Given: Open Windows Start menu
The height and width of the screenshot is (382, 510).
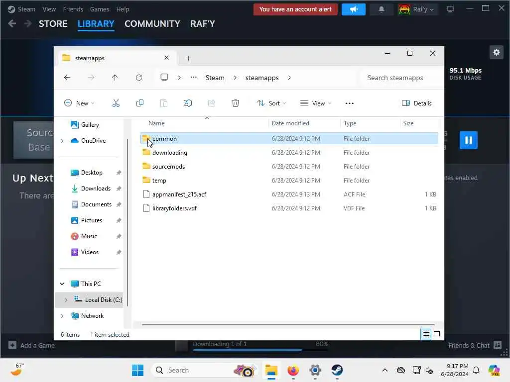Looking at the screenshot, I should coord(137,370).
